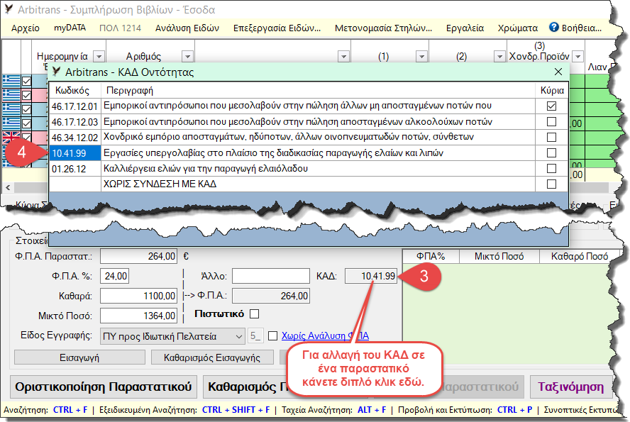This screenshot has height=422, width=630.
Task: Click the --> Φ.Π.Α. field 264,00
Action: pyautogui.click(x=271, y=296)
